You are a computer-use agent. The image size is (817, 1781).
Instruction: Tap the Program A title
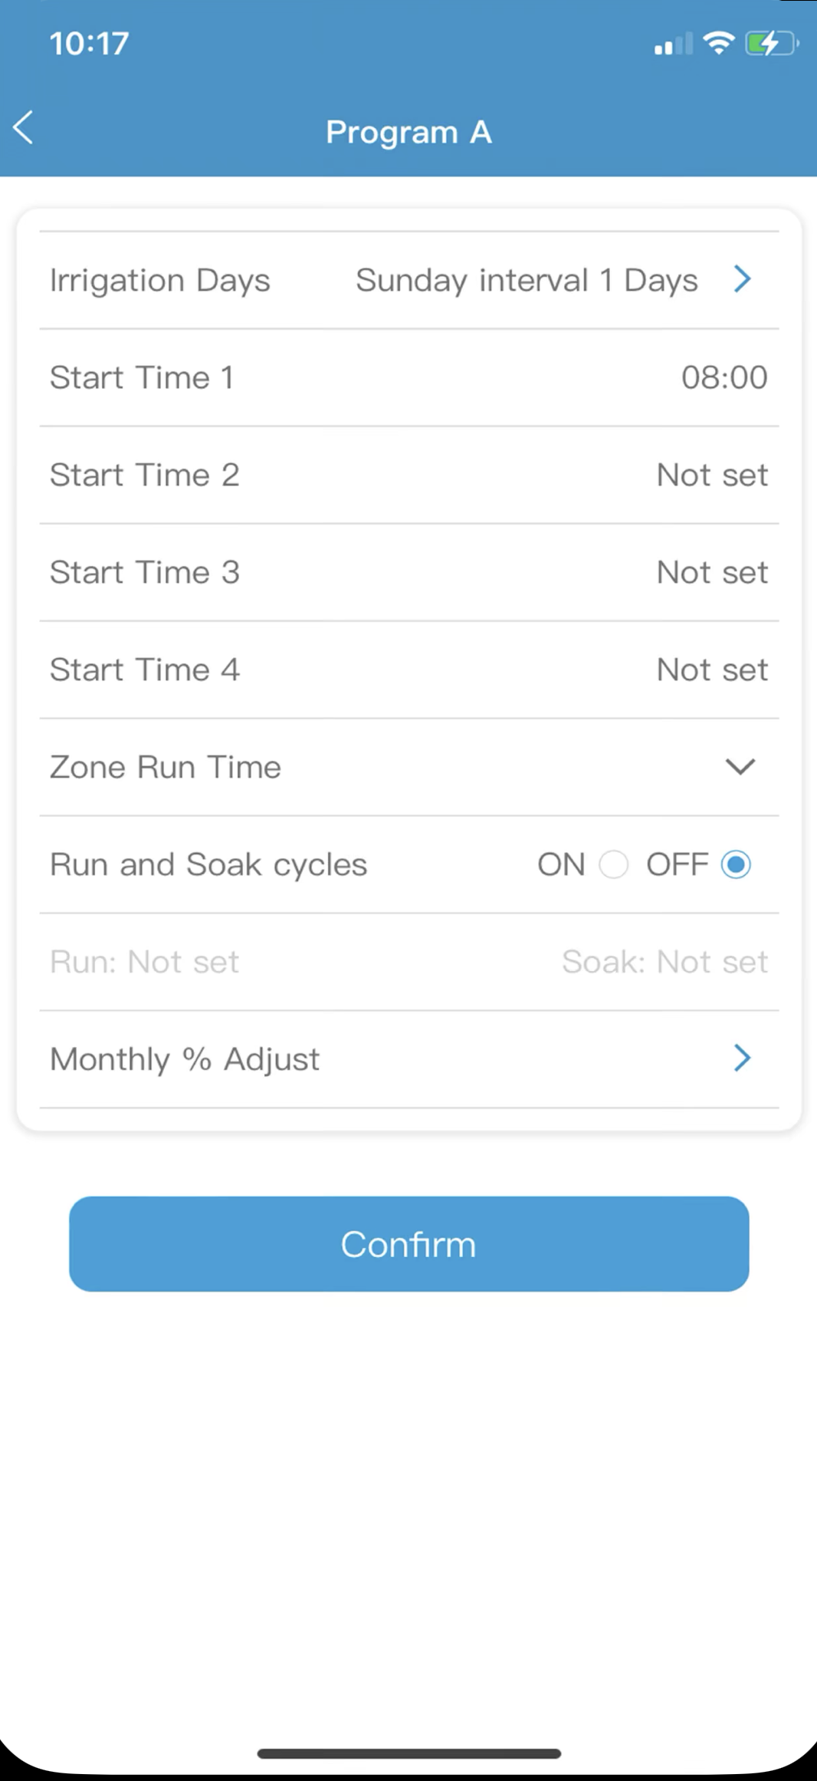[x=408, y=132]
